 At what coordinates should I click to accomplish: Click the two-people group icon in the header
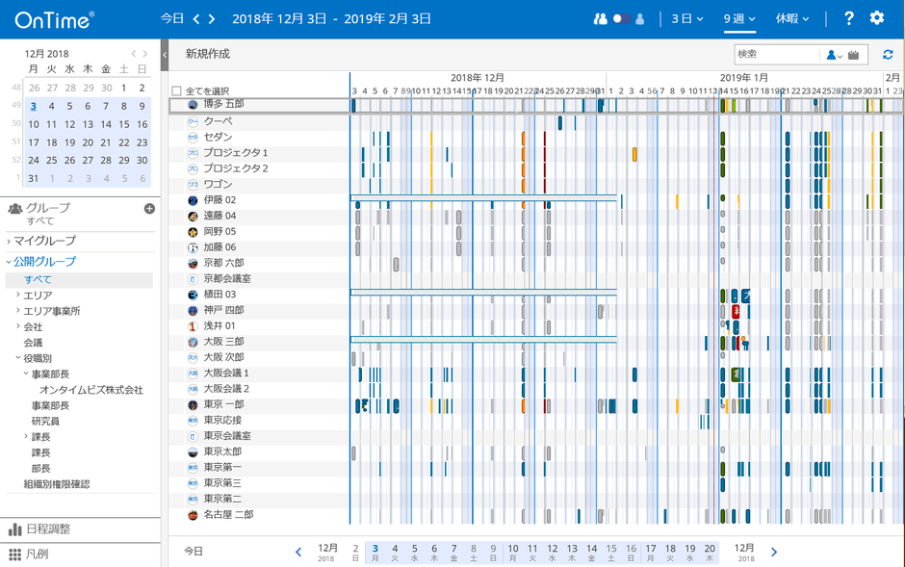pos(602,16)
